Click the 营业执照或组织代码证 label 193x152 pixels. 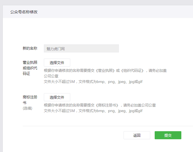point(30,68)
